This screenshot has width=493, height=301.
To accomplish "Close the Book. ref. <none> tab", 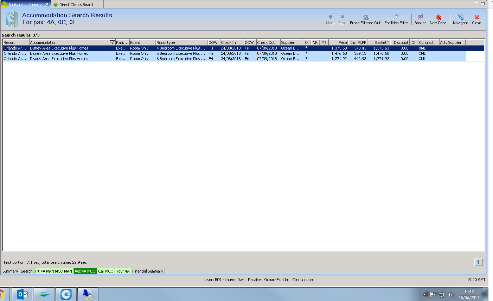I will click(47, 5).
